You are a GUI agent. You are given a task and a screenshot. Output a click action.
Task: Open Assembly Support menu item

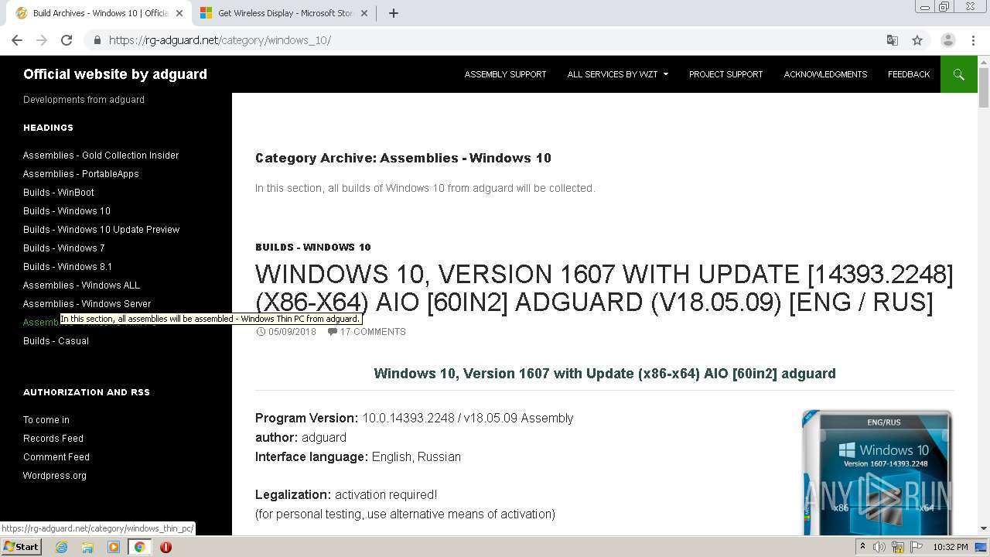[x=505, y=74]
